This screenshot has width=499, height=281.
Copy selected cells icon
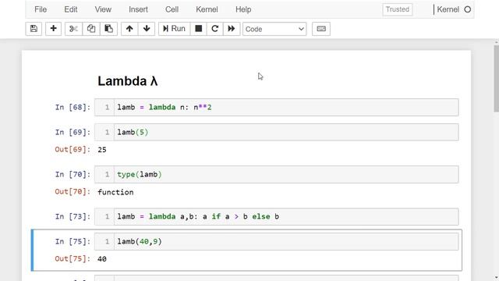(91, 29)
